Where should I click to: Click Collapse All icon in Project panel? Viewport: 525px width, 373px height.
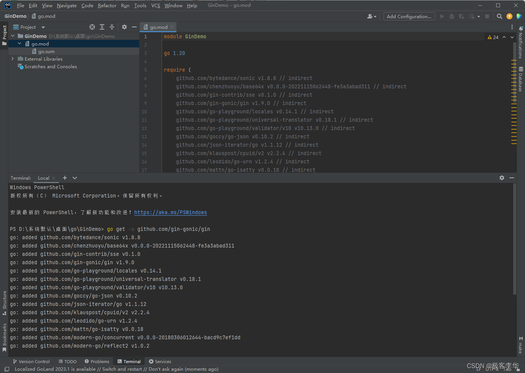click(112, 27)
